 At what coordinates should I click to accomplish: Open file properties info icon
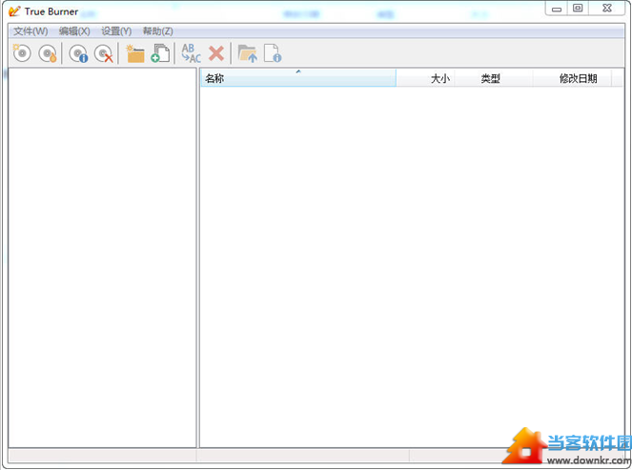point(273,53)
